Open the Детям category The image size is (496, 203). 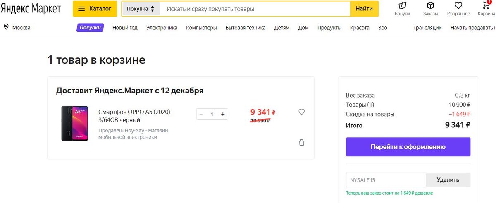(281, 28)
